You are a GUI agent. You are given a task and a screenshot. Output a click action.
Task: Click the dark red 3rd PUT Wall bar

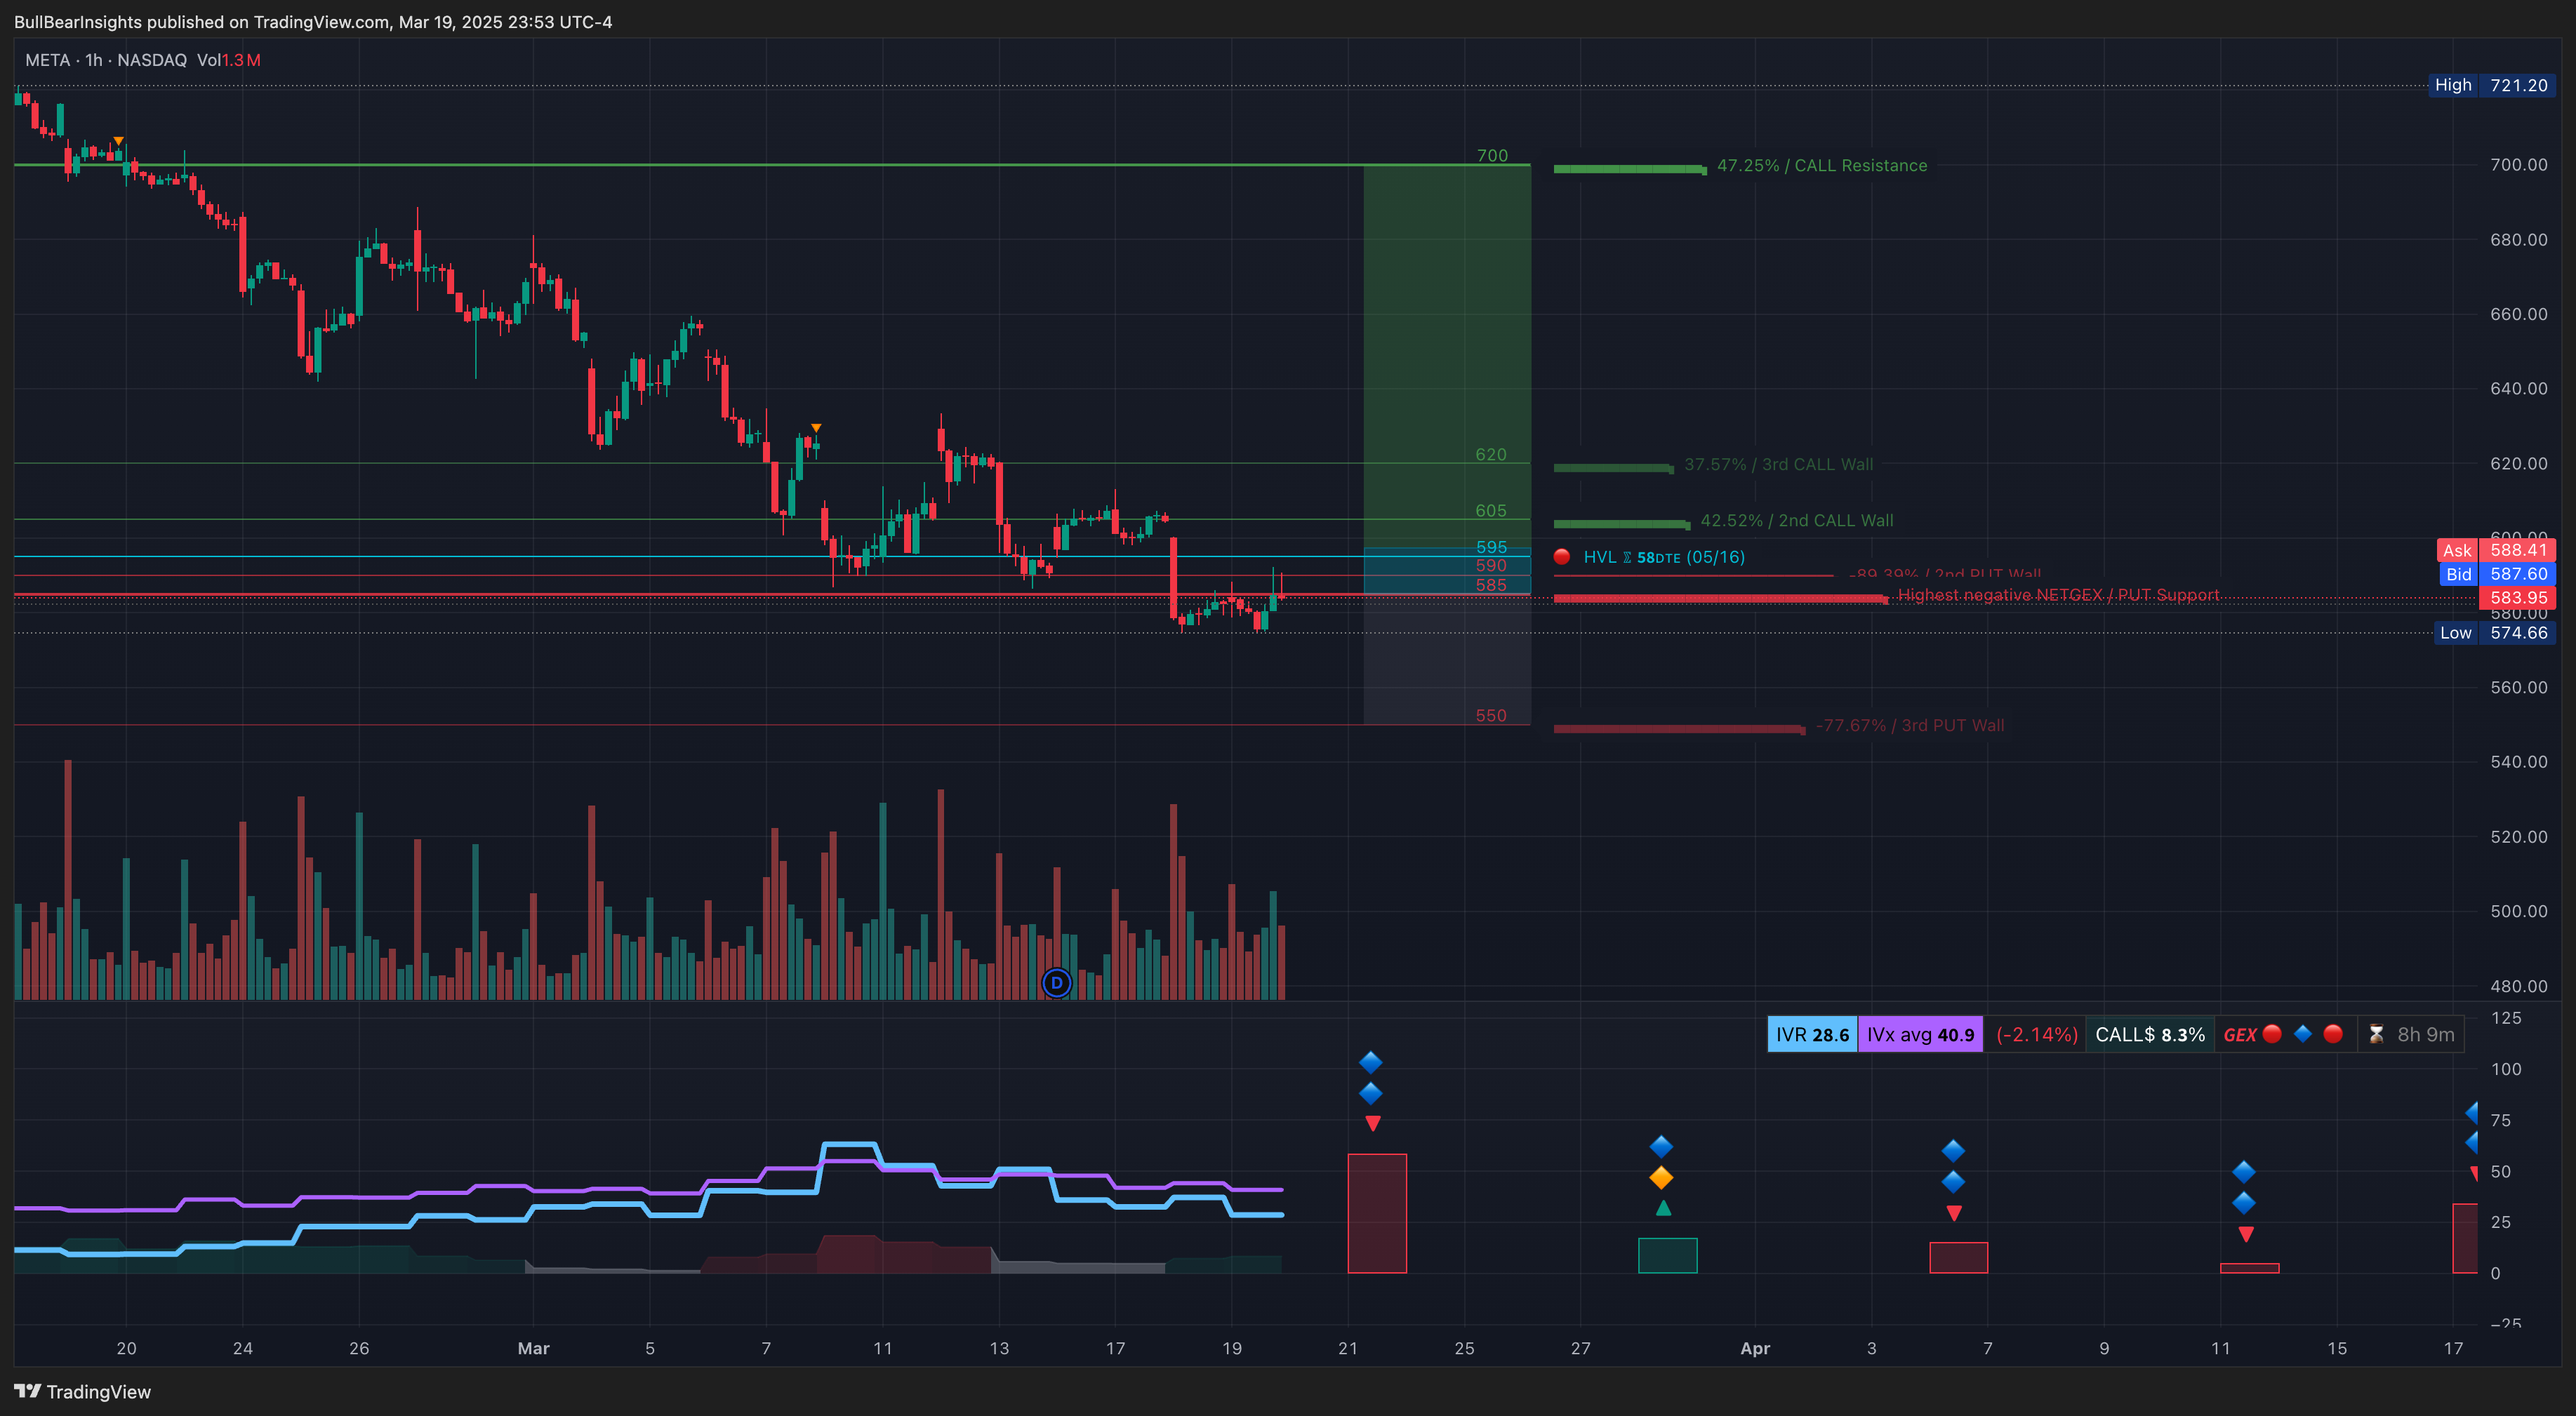click(1678, 729)
